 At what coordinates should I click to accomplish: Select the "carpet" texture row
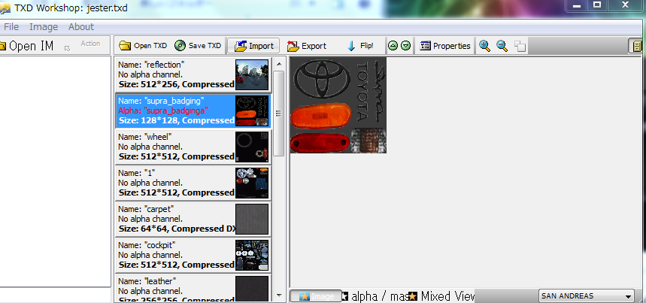tap(193, 219)
